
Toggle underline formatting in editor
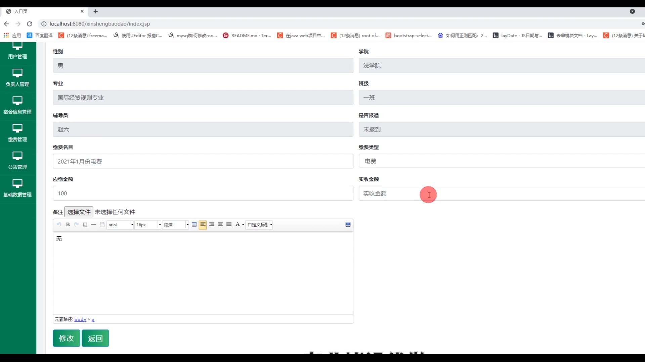pyautogui.click(x=85, y=225)
